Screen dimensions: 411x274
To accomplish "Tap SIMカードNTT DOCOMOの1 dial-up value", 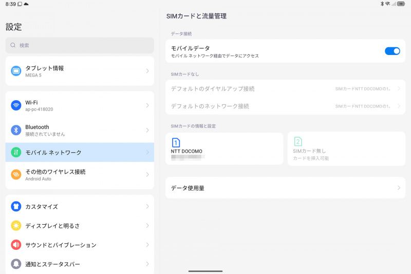I will pyautogui.click(x=363, y=89).
